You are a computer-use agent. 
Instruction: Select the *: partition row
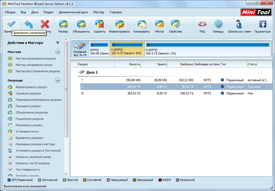[176, 80]
